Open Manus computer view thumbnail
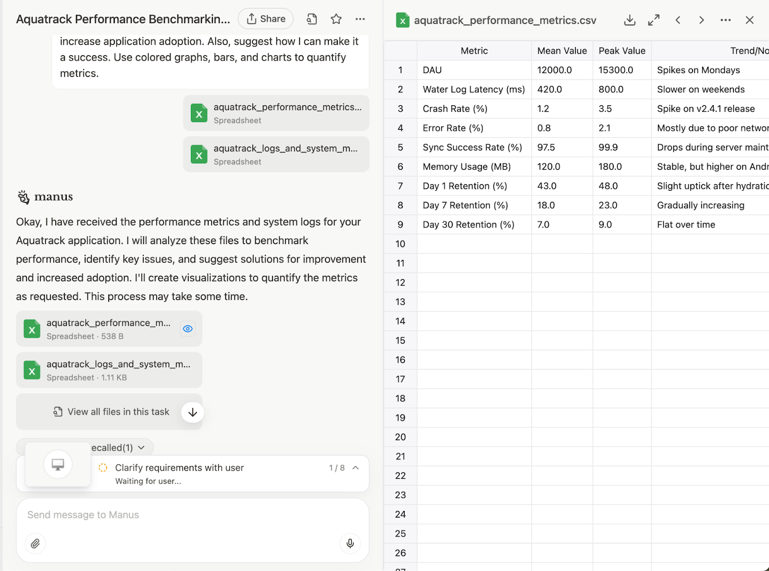Viewport: 769px width, 571px height. click(58, 464)
